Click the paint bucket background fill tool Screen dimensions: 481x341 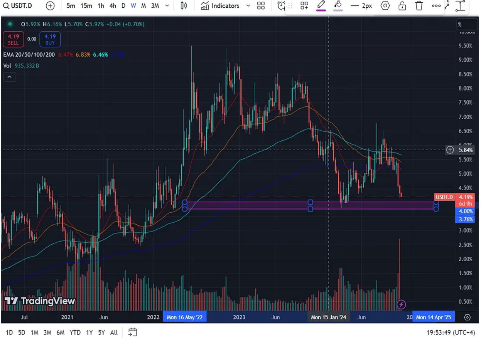(x=338, y=6)
